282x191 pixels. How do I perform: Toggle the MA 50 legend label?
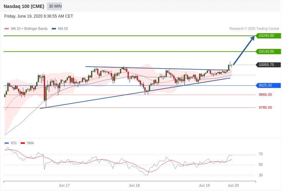[63, 29]
